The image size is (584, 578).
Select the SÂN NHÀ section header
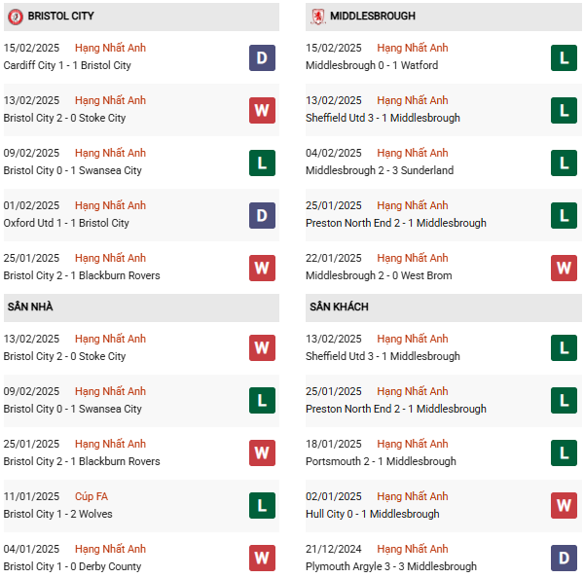tap(30, 307)
